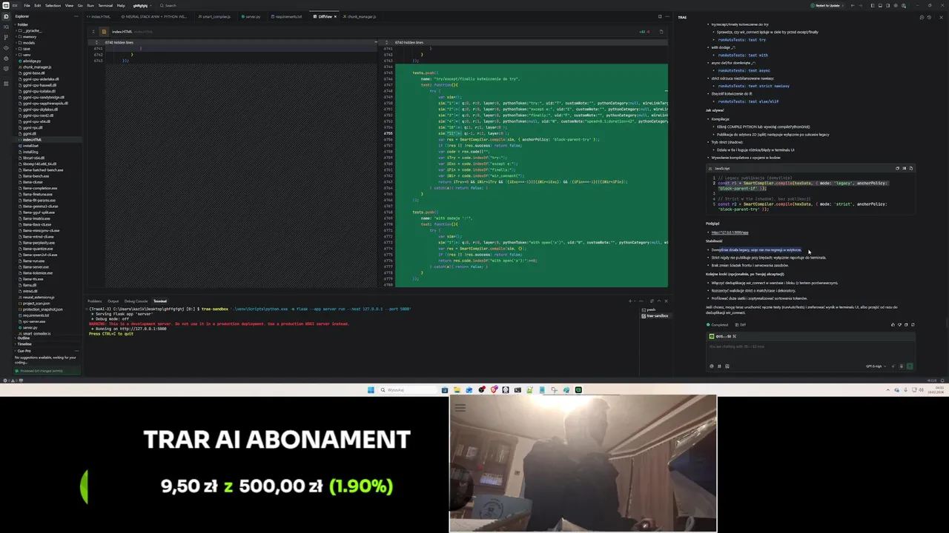Open the Problems panel tab
This screenshot has height=533, width=949.
click(95, 301)
